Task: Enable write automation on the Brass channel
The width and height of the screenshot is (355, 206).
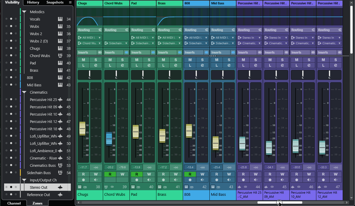Action: [176, 174]
